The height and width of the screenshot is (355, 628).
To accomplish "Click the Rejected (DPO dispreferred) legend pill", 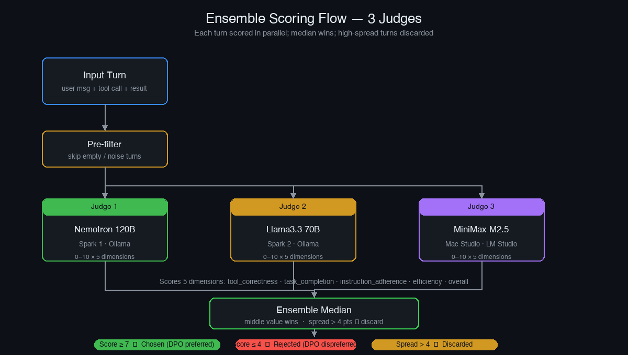I will click(x=296, y=345).
